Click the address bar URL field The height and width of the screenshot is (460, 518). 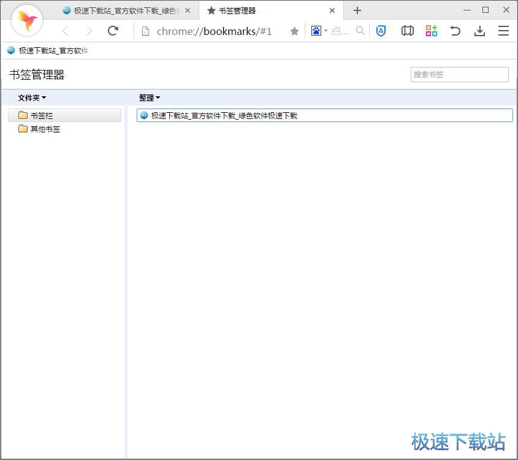(x=214, y=31)
